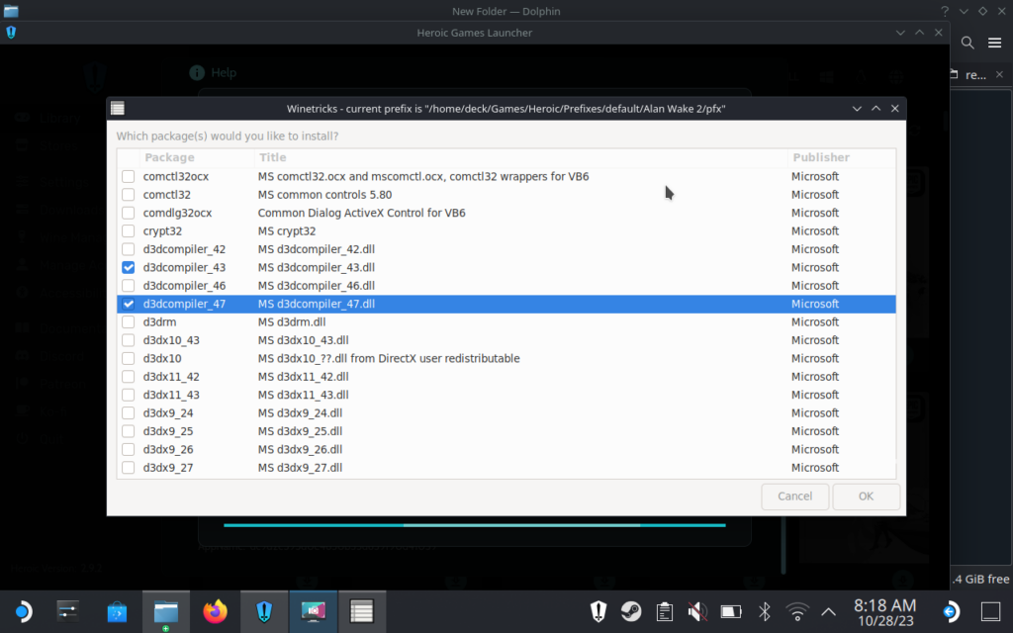Tick the d3drm checkbox

(x=128, y=321)
